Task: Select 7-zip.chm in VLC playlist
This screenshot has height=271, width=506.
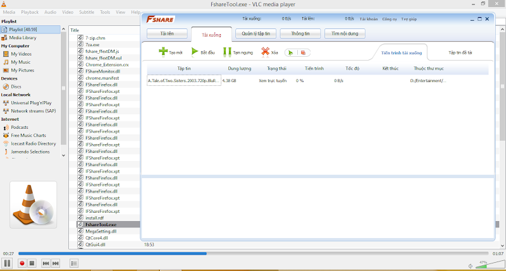Action: click(x=96, y=38)
